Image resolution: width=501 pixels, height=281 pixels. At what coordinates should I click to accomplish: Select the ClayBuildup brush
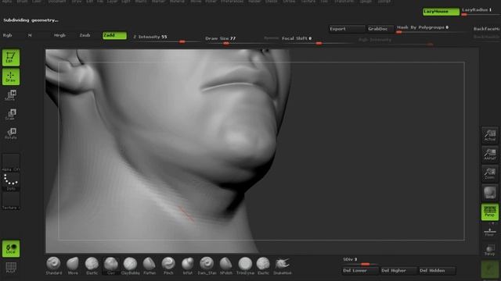tap(130, 265)
